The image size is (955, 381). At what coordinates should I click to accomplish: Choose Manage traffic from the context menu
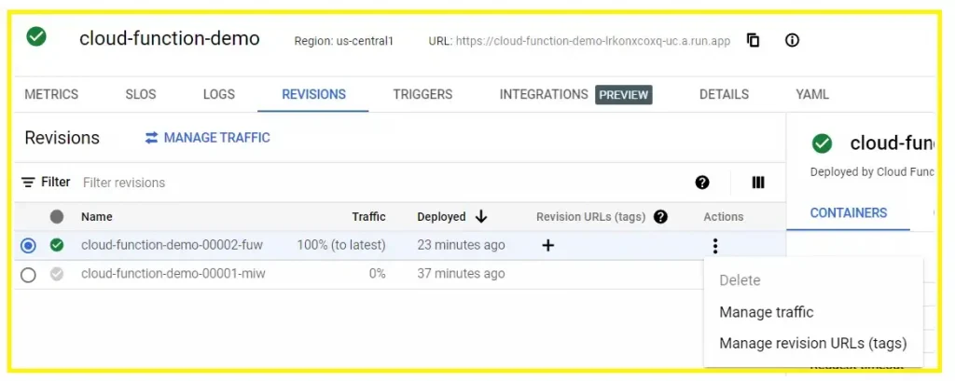click(x=767, y=312)
